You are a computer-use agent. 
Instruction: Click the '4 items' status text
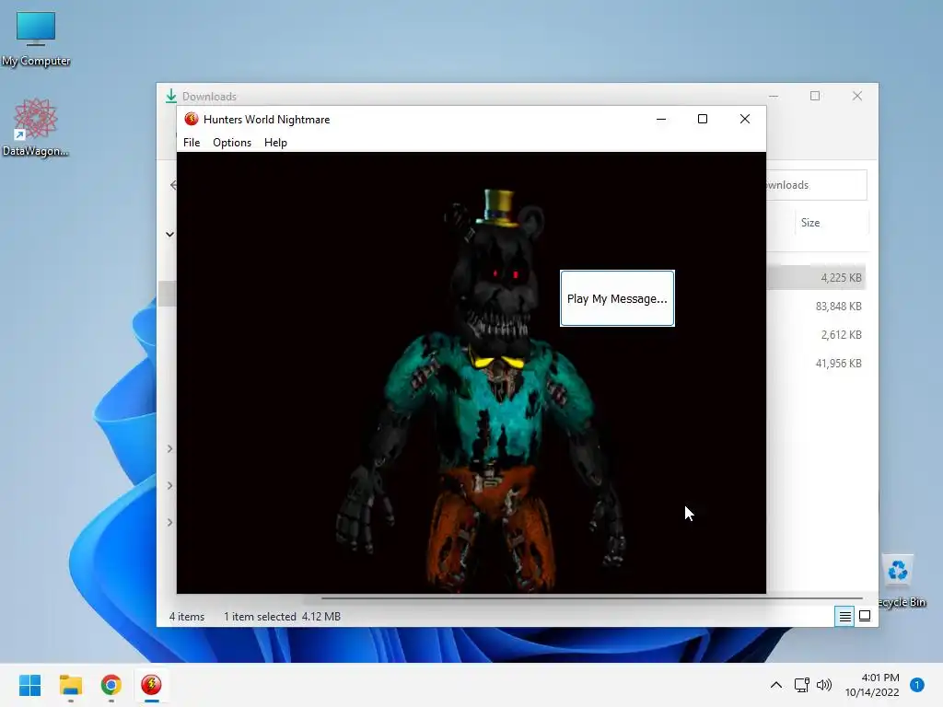186,617
